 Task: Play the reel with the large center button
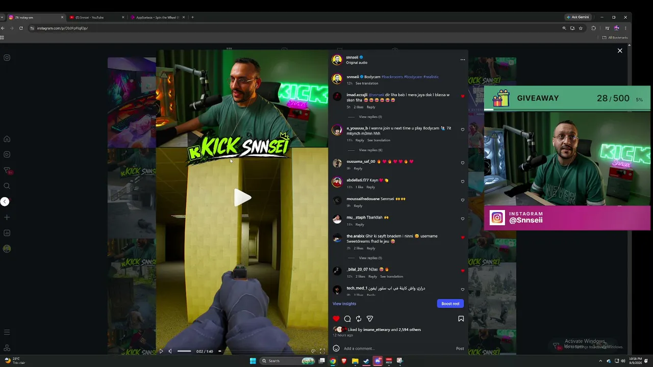point(242,198)
